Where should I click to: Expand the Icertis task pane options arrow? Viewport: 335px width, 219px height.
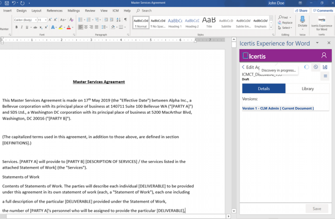click(x=317, y=43)
